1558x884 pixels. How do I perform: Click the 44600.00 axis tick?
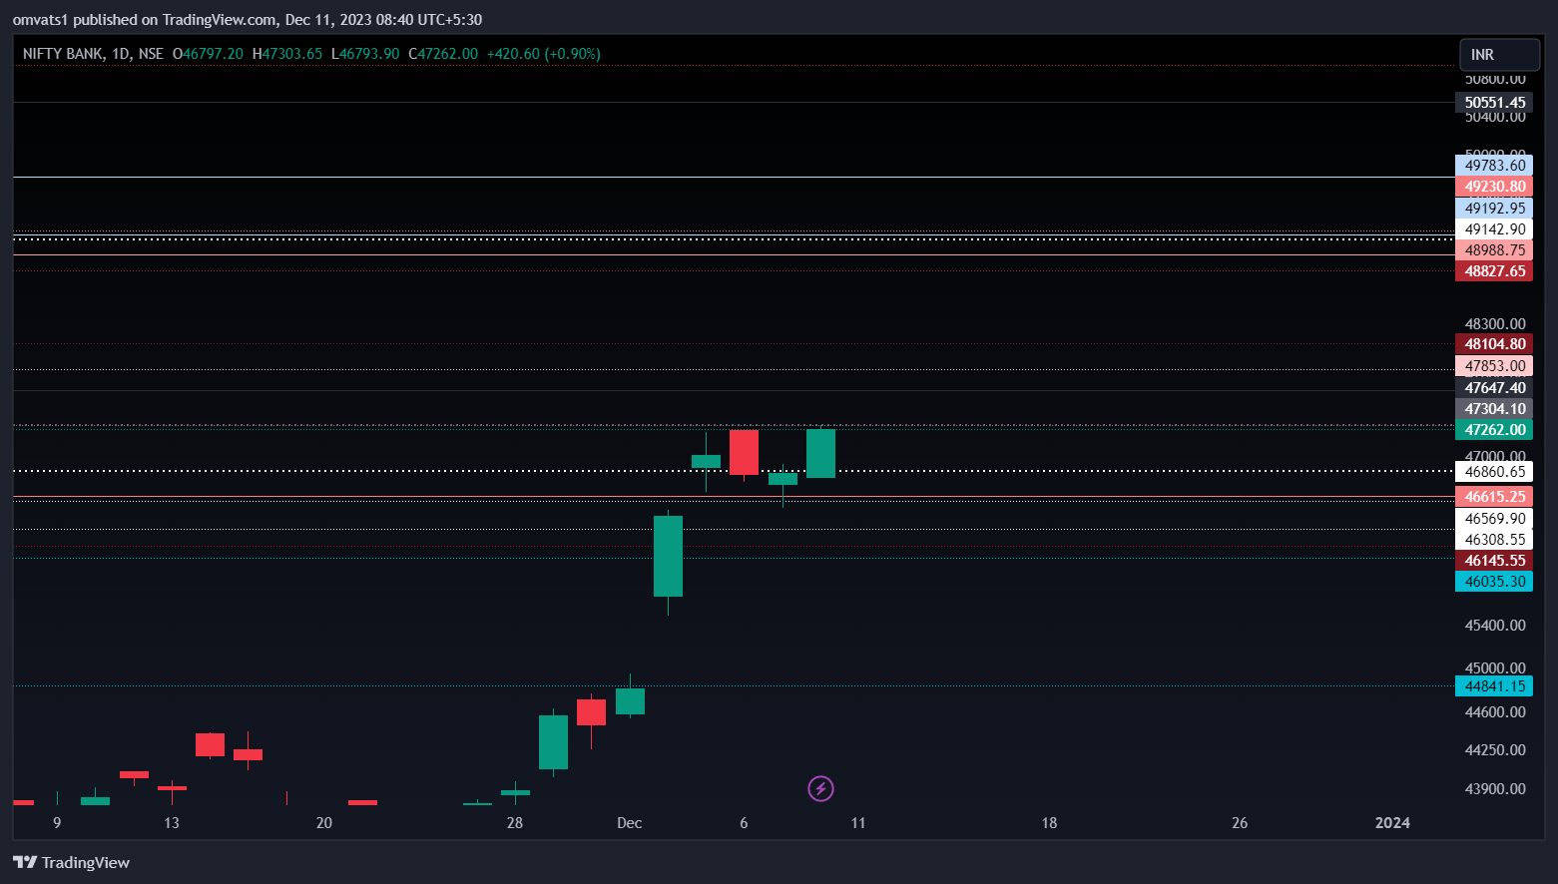1494,712
